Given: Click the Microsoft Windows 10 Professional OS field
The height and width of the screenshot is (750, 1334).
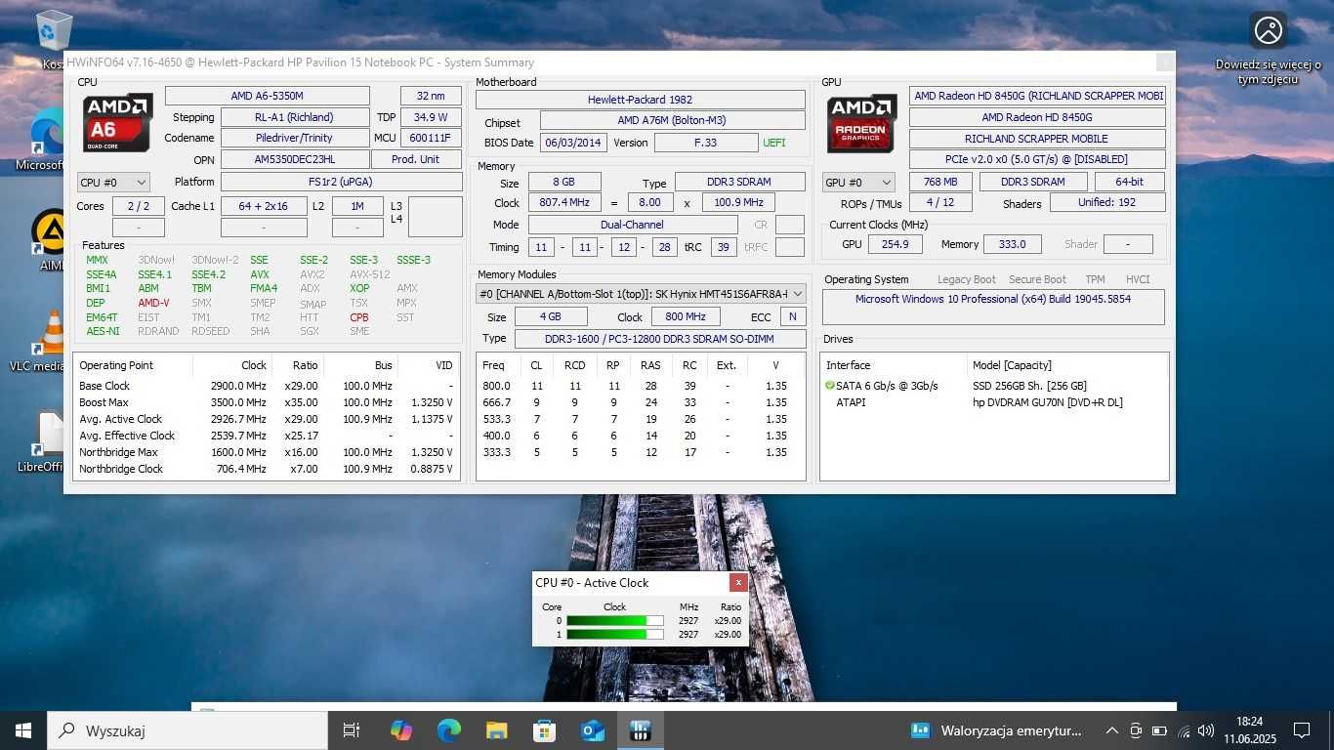Looking at the screenshot, I should click(993, 307).
